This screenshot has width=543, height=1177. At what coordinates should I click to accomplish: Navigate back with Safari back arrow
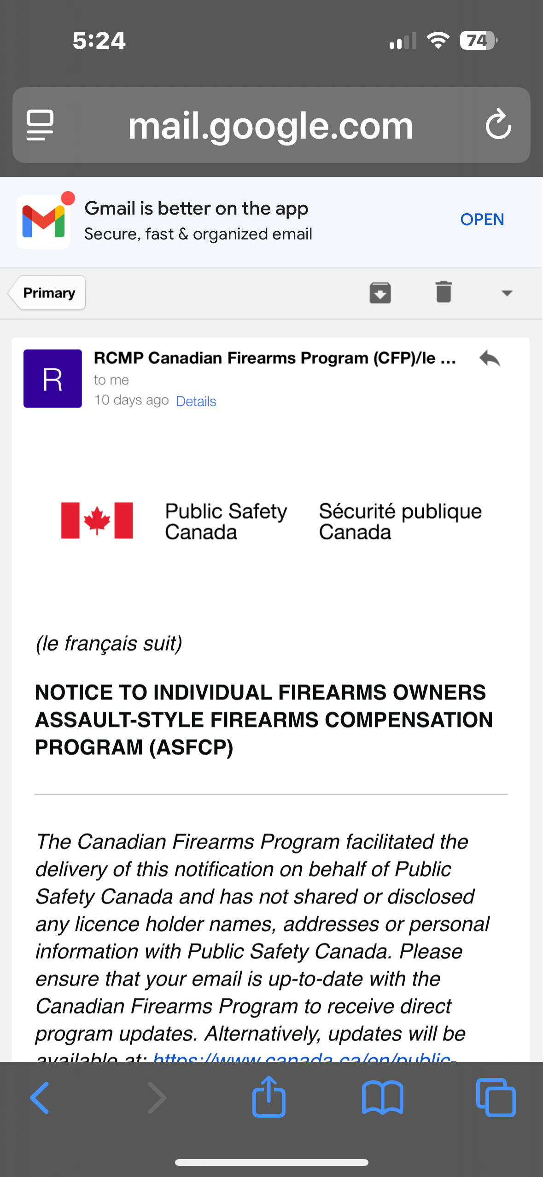[40, 1098]
